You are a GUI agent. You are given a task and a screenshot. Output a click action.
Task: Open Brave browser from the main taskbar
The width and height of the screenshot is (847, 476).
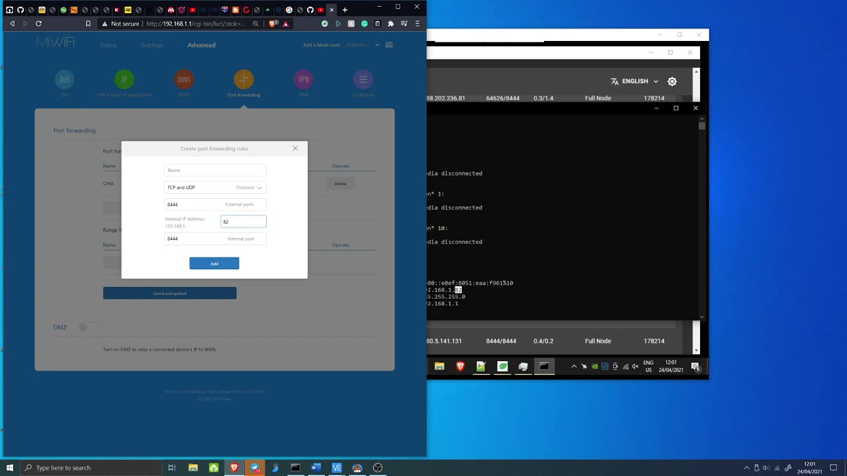tap(234, 467)
